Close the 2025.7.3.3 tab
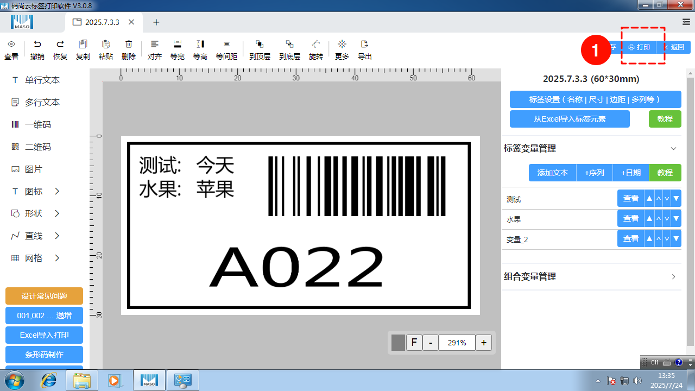Viewport: 695px width, 391px height. 131,22
